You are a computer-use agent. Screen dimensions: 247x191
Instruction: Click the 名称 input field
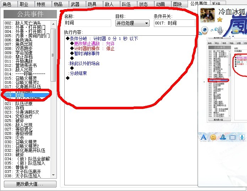88,23
